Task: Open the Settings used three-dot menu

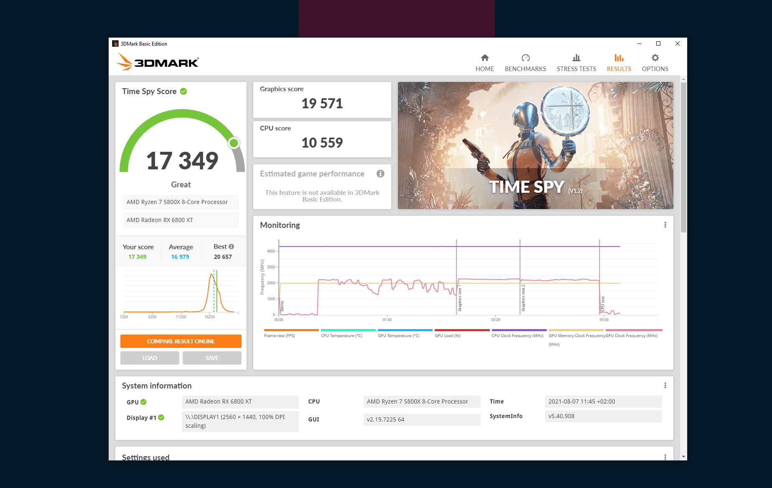Action: coord(665,457)
